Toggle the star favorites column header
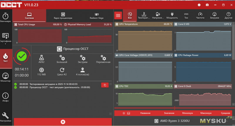235x126 pixels. pos(124,113)
